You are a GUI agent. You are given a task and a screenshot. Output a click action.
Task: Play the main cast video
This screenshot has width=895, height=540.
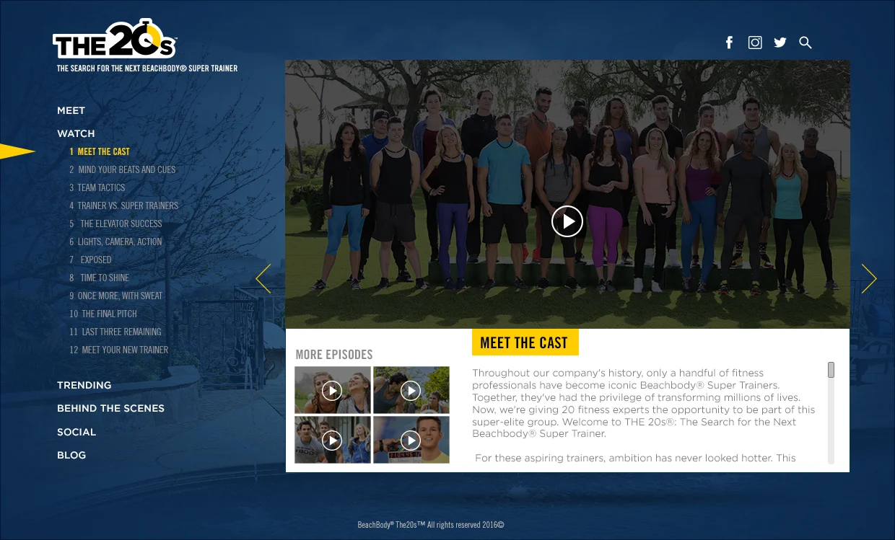click(x=567, y=221)
